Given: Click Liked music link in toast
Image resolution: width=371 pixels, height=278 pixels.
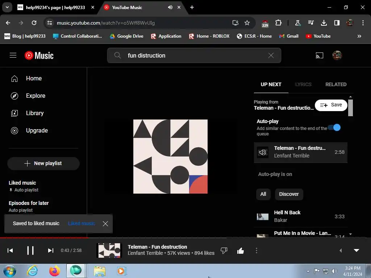Looking at the screenshot, I should pos(82,223).
